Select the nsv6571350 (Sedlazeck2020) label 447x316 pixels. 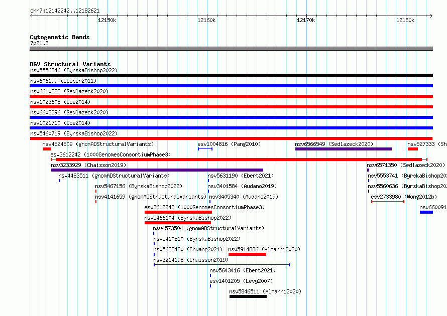[406, 165]
